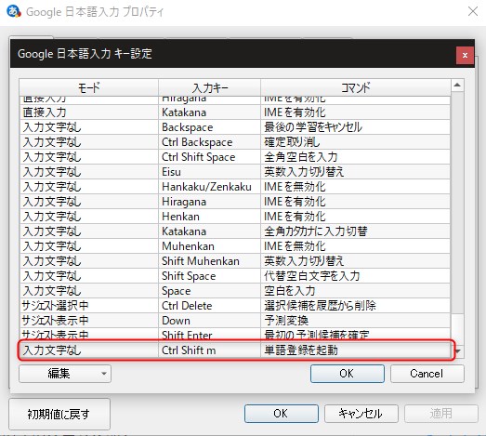The image size is (486, 436).
Task: Select IMEを無効化 cell in Muhenkan row
Action: 356,246
